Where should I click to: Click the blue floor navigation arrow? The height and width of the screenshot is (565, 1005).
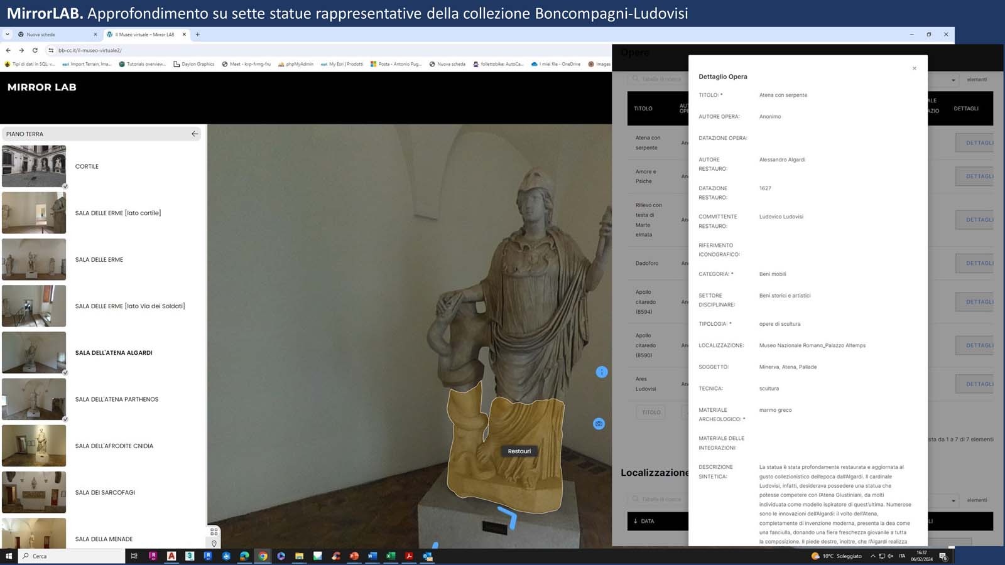[x=508, y=518]
